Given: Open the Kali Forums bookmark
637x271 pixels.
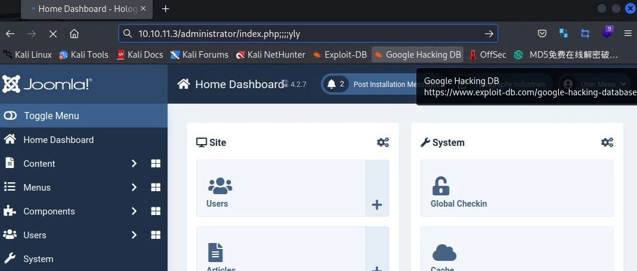Looking at the screenshot, I should coord(199,55).
